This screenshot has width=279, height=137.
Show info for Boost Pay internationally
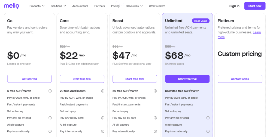[x=155, y=131]
